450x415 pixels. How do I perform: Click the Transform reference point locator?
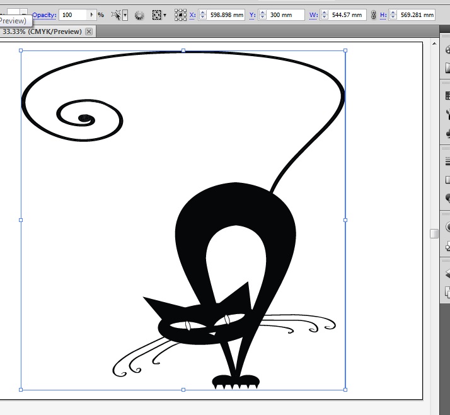[180, 14]
